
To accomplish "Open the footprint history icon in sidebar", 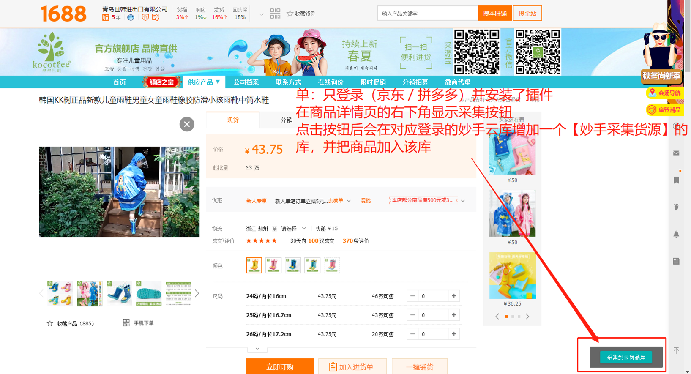I will pyautogui.click(x=676, y=207).
